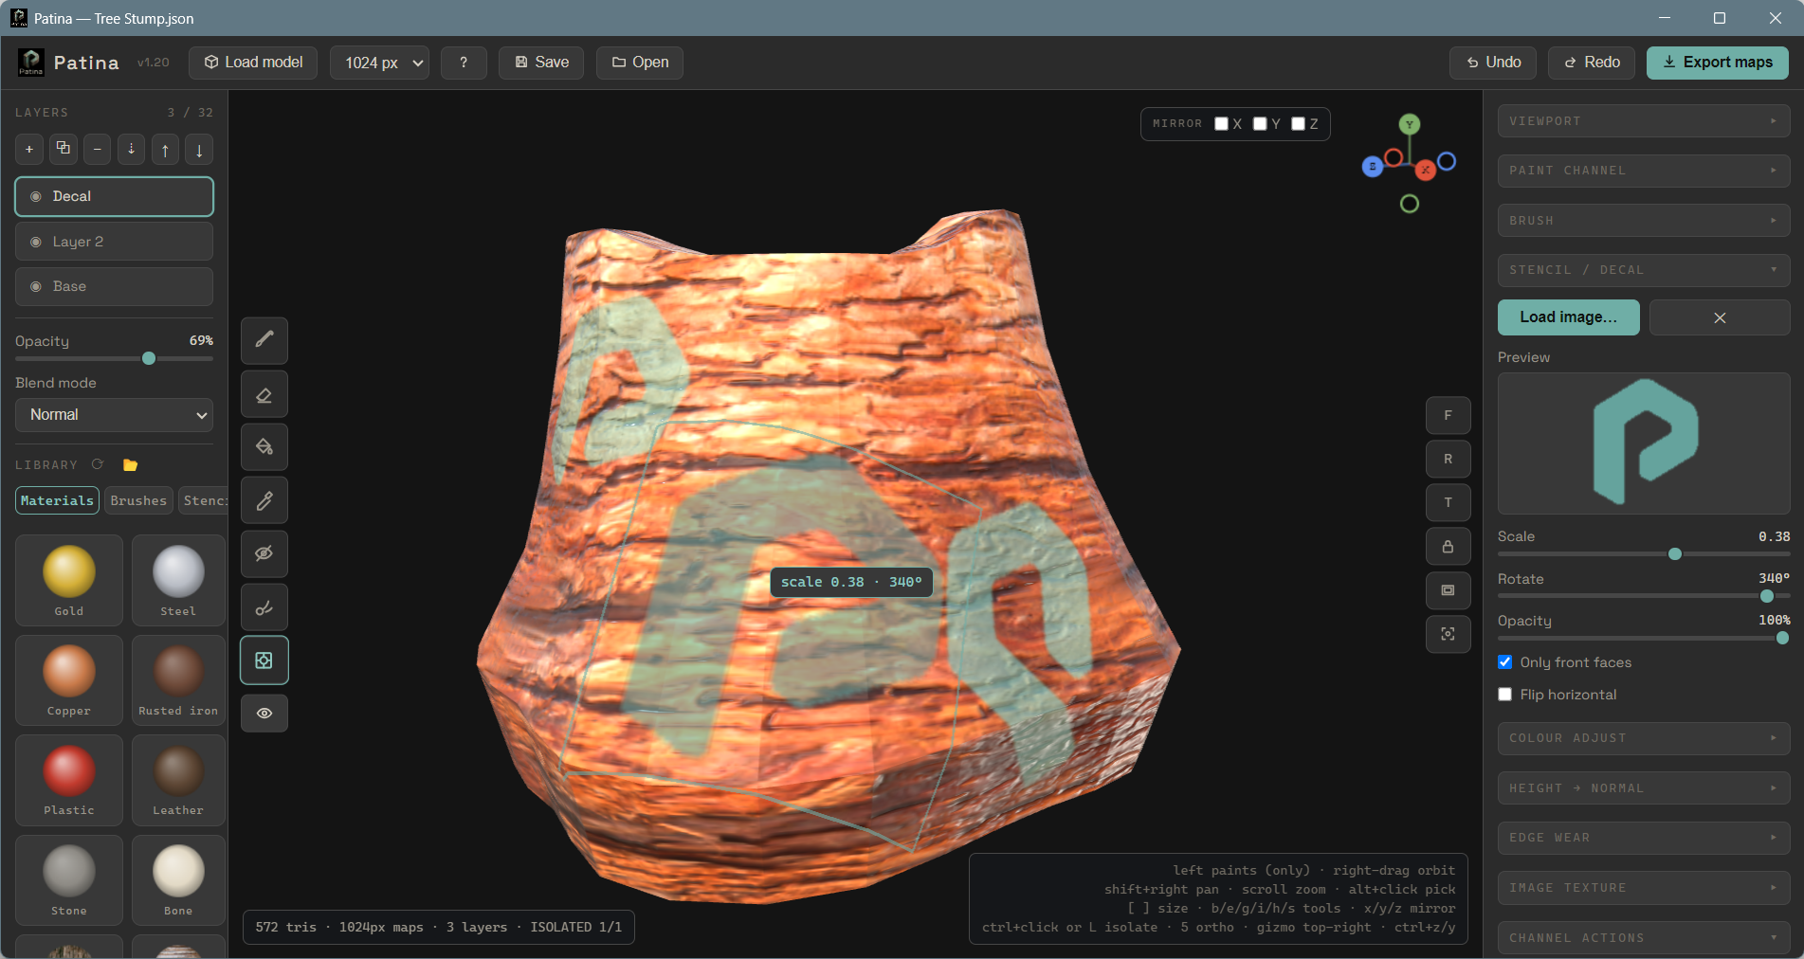Switch to Materials library tab
Screen dimensions: 1804x959
point(57,500)
